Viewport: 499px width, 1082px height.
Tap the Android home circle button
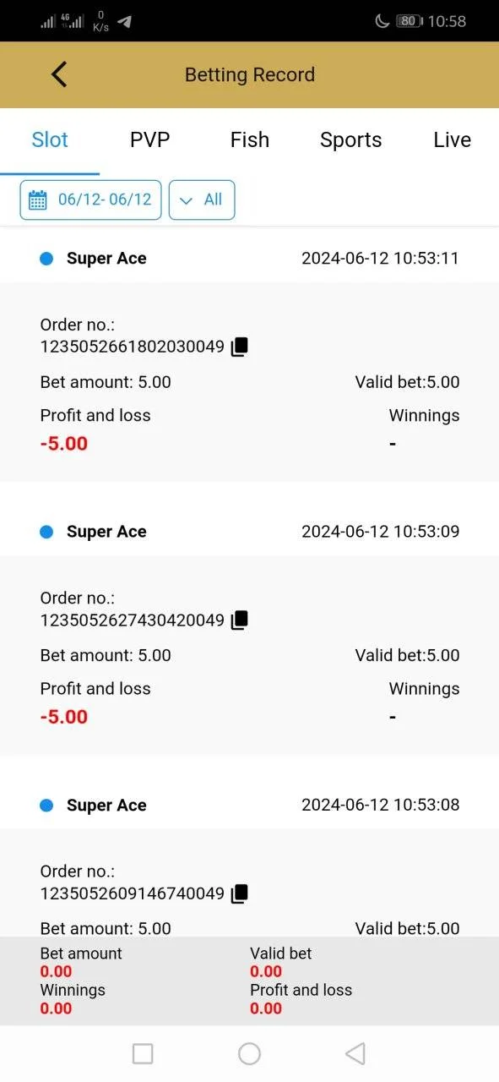[x=249, y=1053]
